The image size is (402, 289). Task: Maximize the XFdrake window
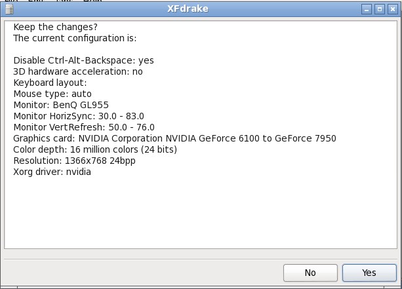pos(379,9)
